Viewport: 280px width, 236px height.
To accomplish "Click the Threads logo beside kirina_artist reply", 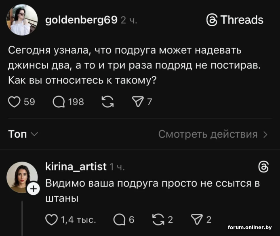I will [x=263, y=166].
